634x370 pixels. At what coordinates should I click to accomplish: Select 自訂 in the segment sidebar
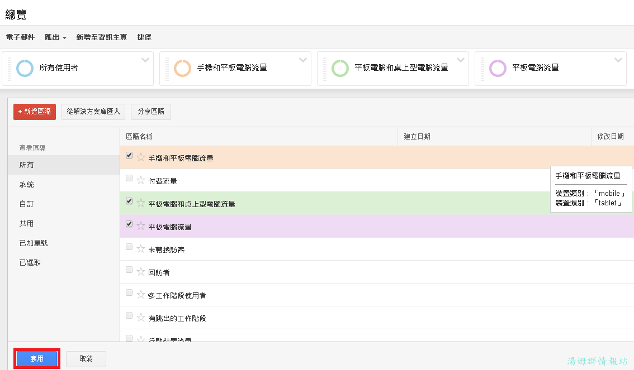point(26,204)
